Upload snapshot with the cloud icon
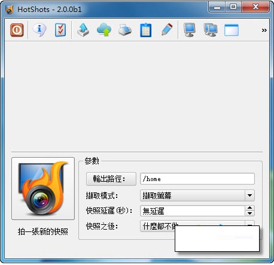Screen dimensions: 274x265 click(104, 30)
